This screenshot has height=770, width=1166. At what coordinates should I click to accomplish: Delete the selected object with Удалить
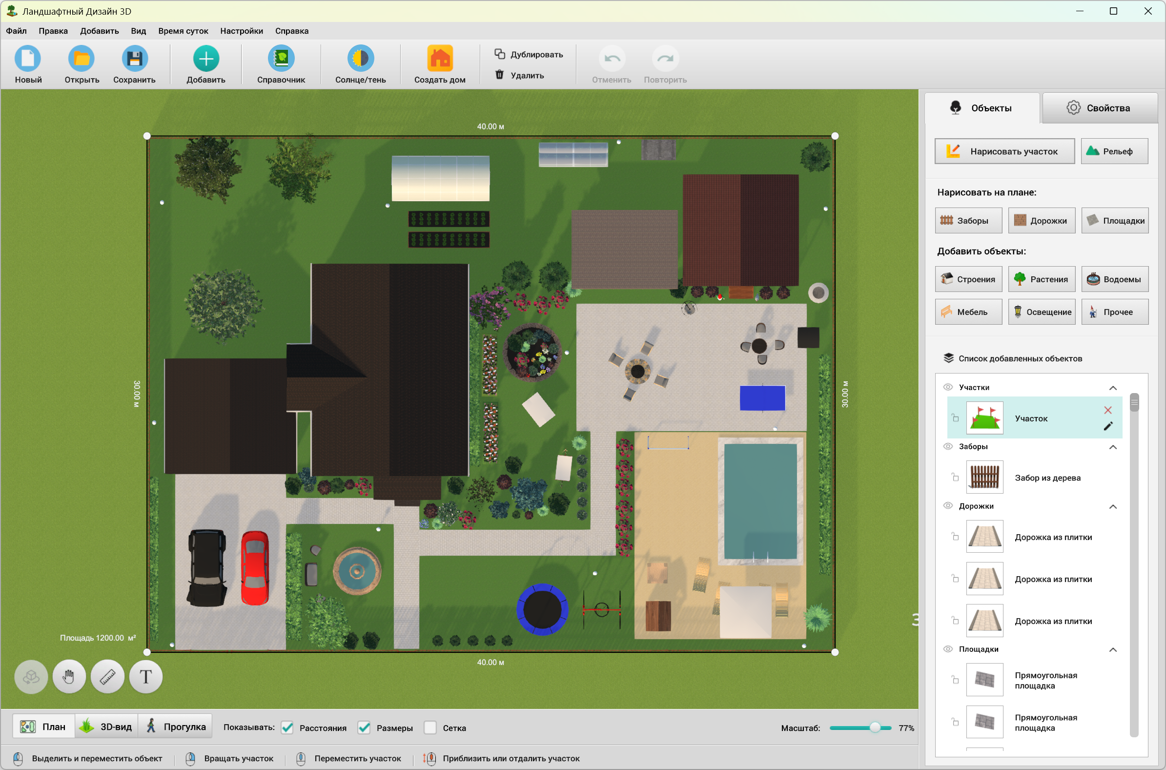pyautogui.click(x=520, y=75)
